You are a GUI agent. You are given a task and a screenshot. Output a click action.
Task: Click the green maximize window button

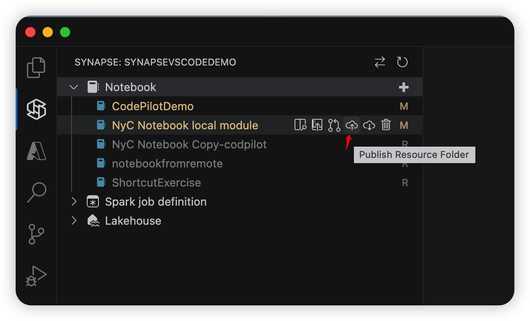[65, 32]
